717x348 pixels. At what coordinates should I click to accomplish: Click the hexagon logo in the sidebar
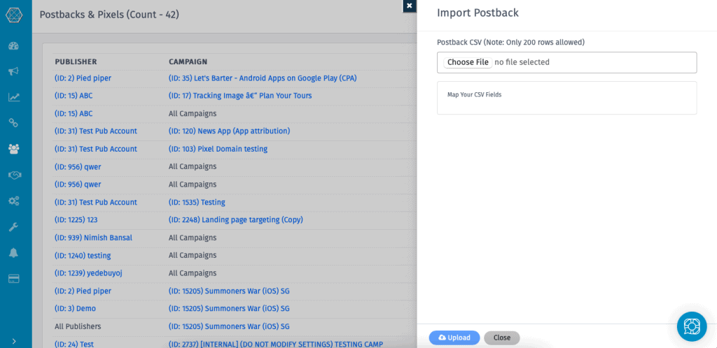[14, 15]
